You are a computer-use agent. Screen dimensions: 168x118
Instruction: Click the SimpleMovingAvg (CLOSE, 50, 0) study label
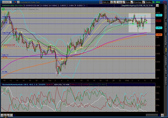pos(135,6)
